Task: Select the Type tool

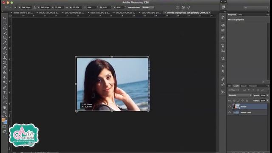Action: (x=5, y=92)
